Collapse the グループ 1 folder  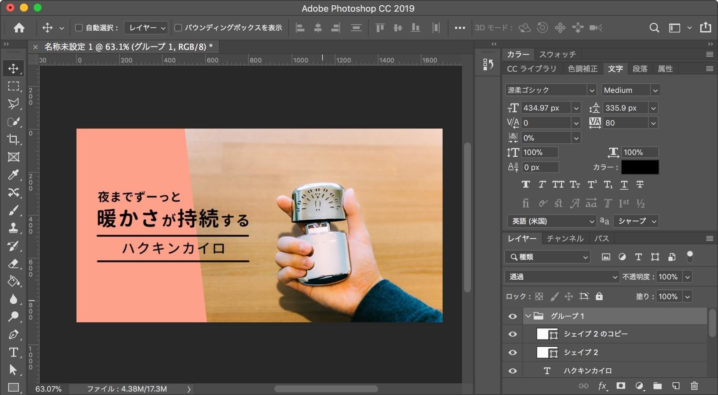(528, 316)
